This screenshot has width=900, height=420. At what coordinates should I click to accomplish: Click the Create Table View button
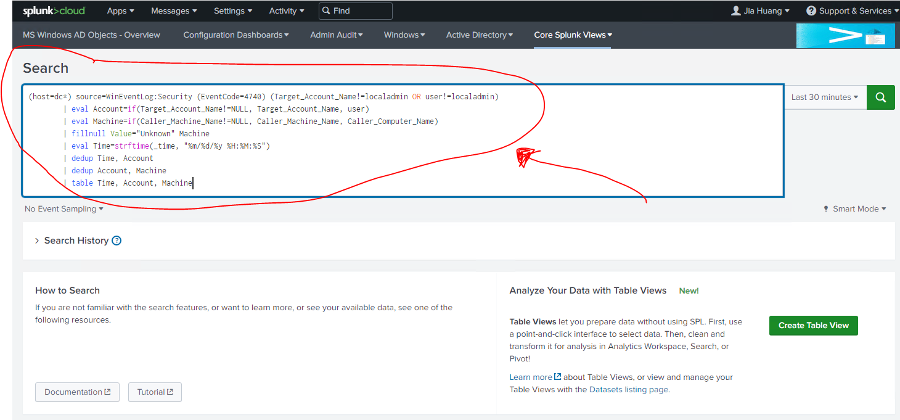(x=813, y=326)
